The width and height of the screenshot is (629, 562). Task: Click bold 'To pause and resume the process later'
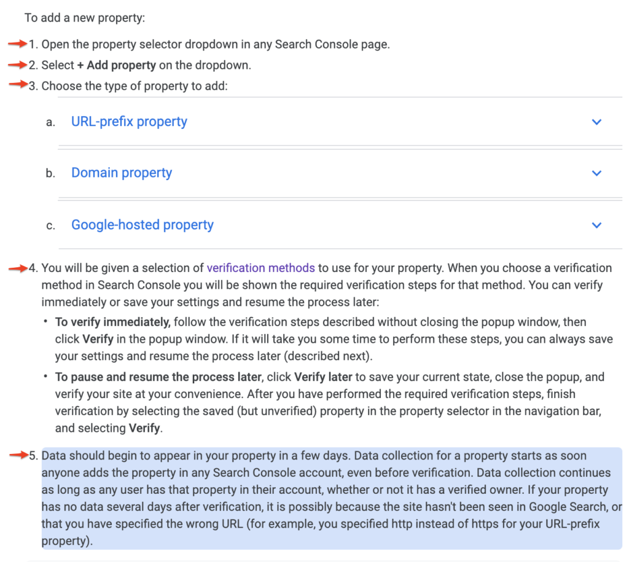(x=158, y=377)
